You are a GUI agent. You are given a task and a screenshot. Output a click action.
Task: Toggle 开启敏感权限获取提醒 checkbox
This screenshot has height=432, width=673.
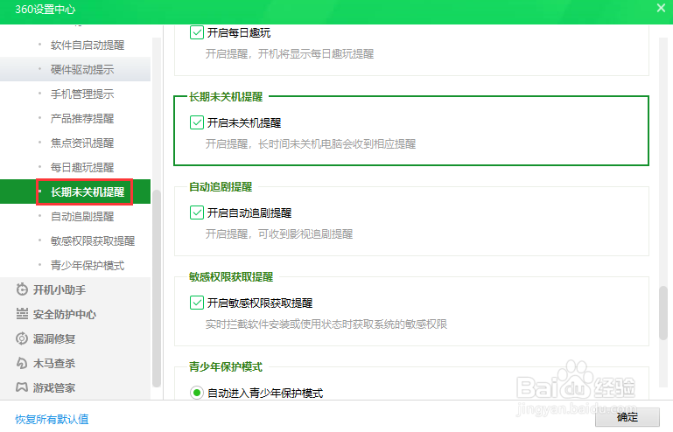coord(197,303)
